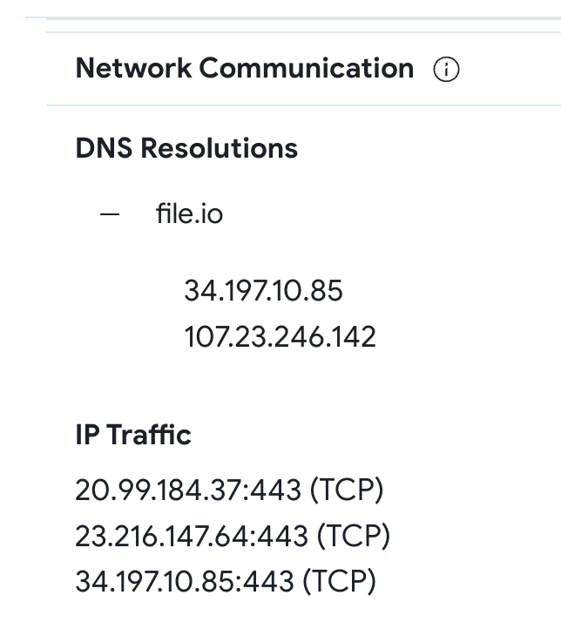Click the (TCP) label of 23.216.147.64 entry

tap(354, 536)
